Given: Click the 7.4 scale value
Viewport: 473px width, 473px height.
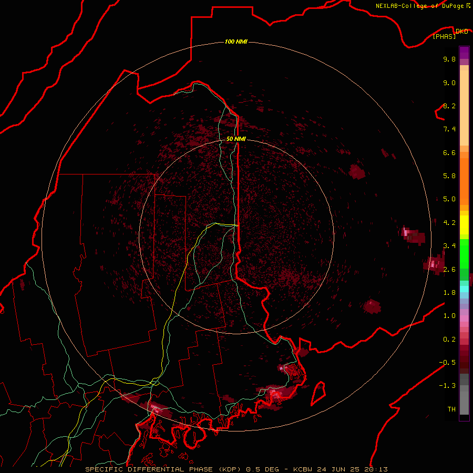Looking at the screenshot, I should pos(449,129).
